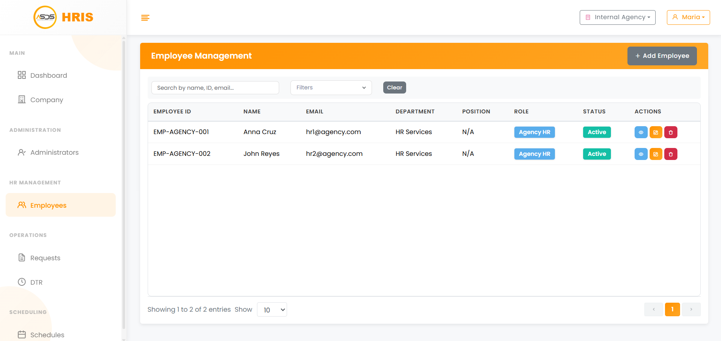Open Requests under Operations
This screenshot has width=721, height=341.
[45, 258]
